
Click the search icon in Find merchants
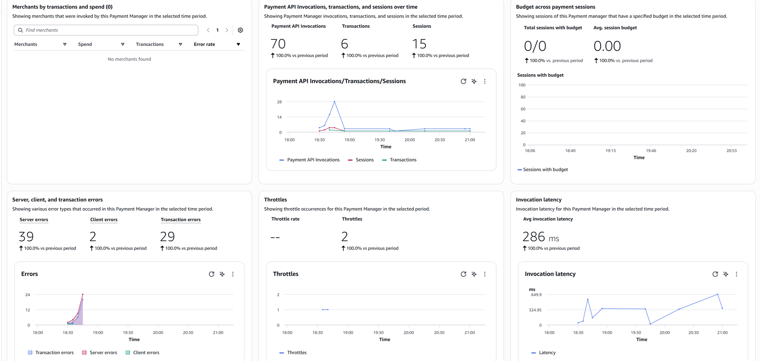[x=20, y=30]
